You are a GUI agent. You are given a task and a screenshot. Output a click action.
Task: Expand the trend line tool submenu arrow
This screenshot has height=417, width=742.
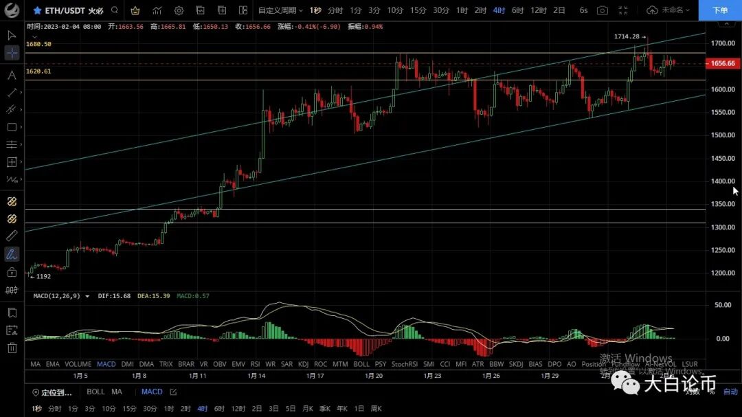[x=21, y=92]
